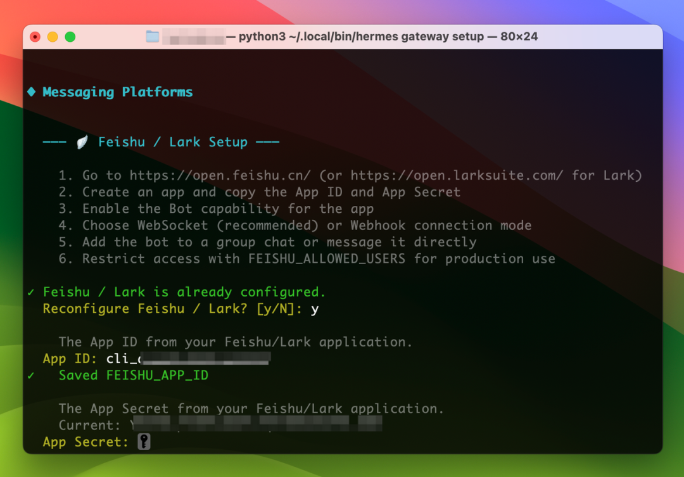Image resolution: width=684 pixels, height=477 pixels.
Task: Click the redacted App ID value starting with cli_
Action: click(189, 359)
